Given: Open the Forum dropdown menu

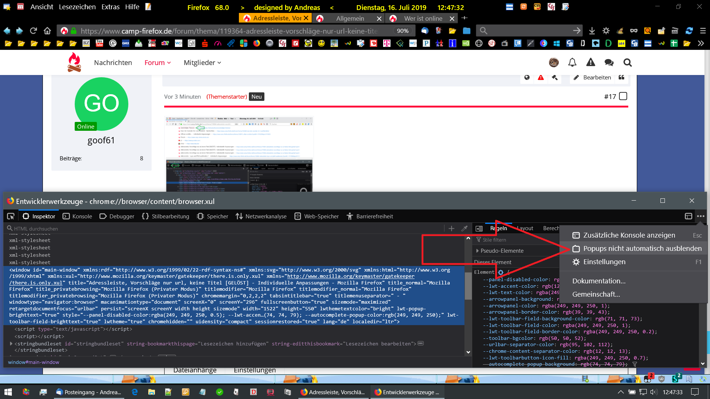Looking at the screenshot, I should 158,62.
